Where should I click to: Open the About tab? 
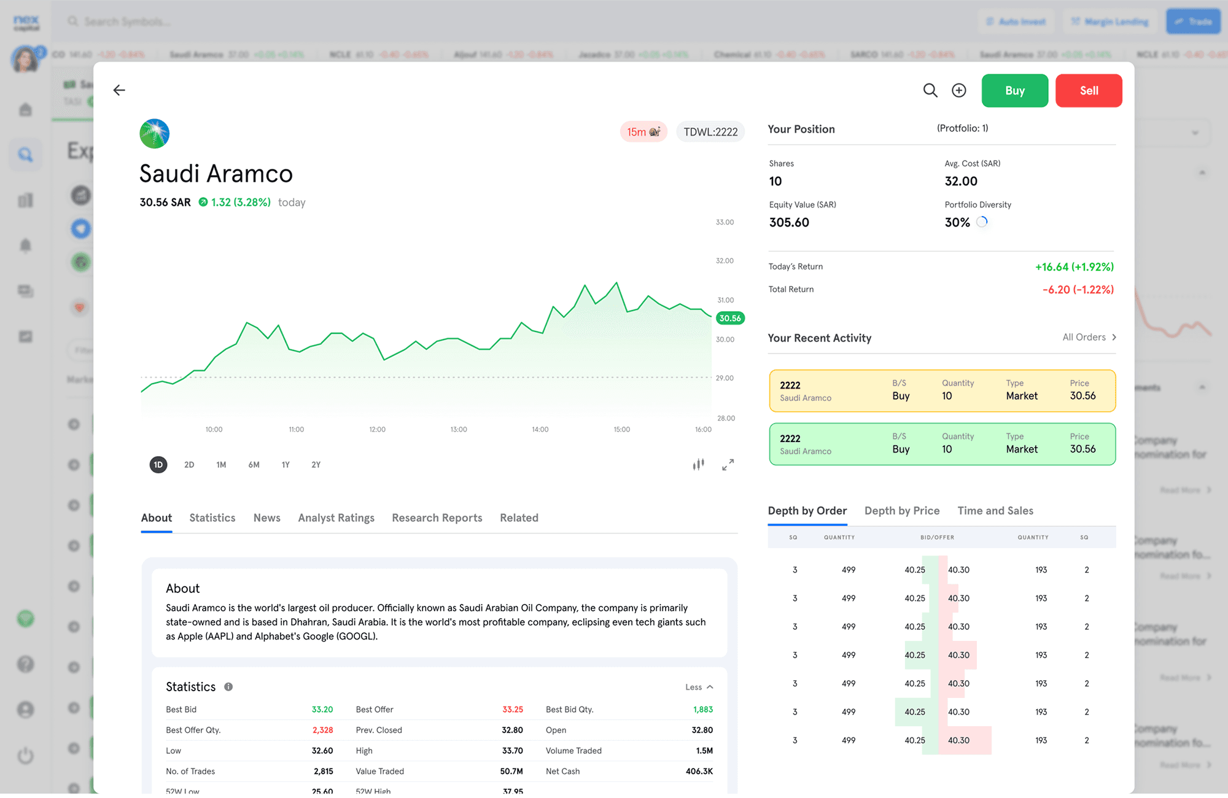tap(157, 517)
